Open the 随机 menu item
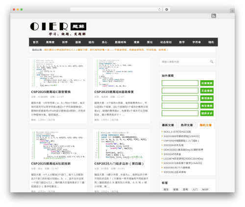 click(211, 42)
